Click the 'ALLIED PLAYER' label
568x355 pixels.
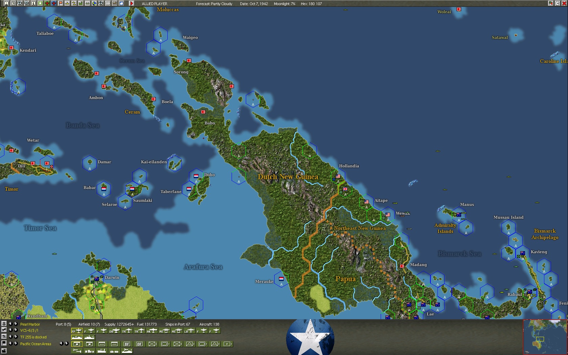pyautogui.click(x=155, y=4)
